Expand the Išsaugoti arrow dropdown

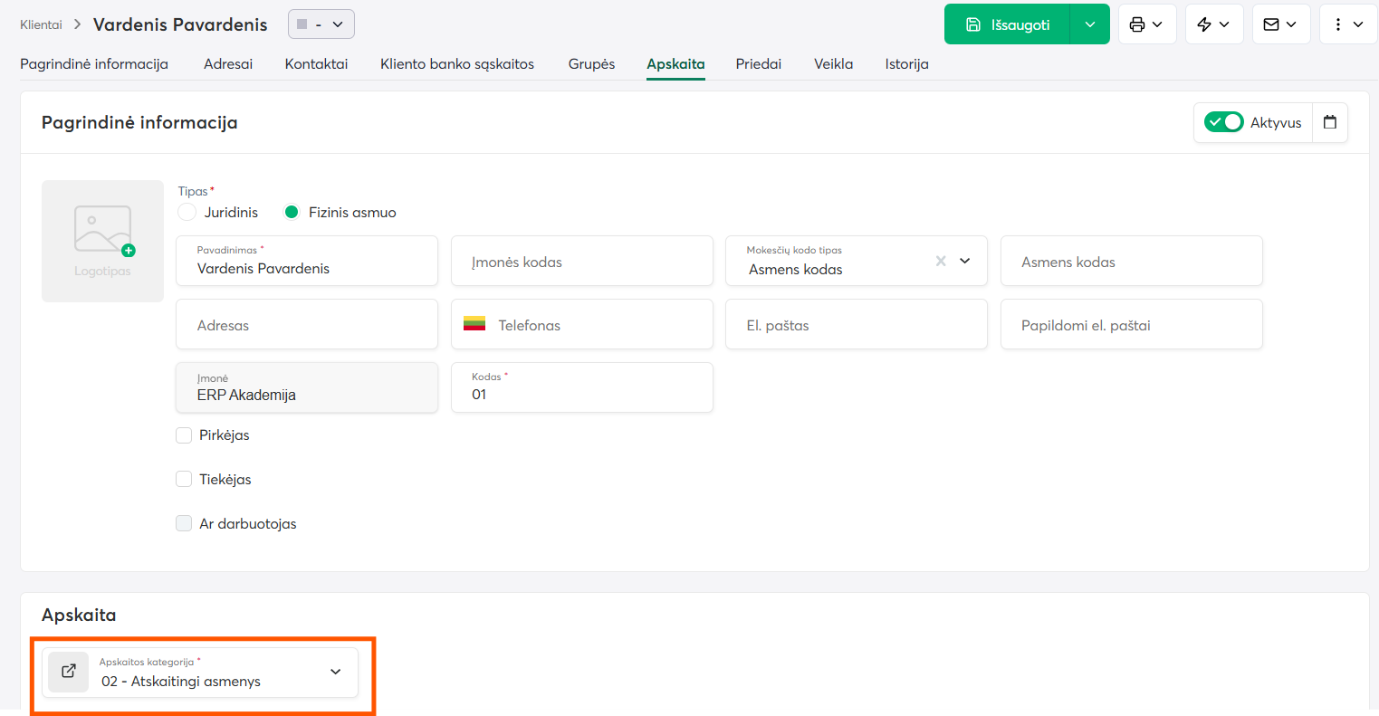point(1089,24)
